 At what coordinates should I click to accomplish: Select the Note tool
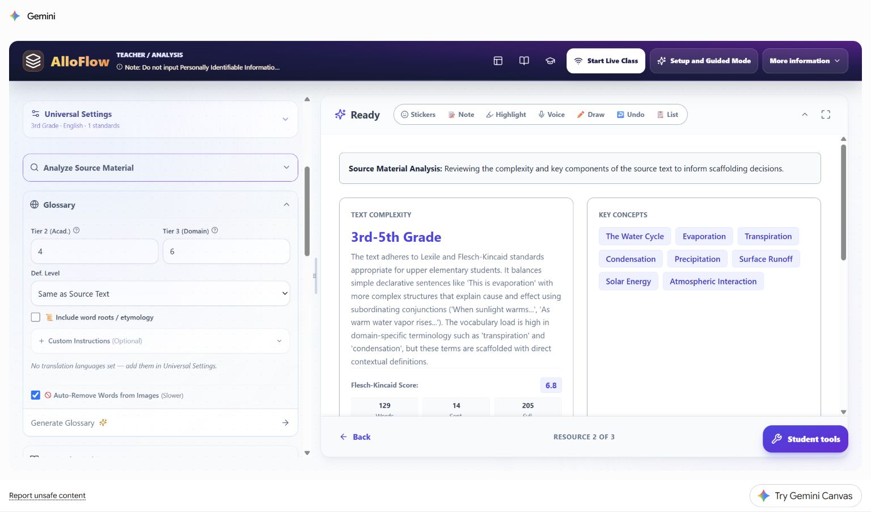461,115
